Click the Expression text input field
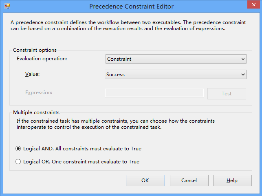 154,93
